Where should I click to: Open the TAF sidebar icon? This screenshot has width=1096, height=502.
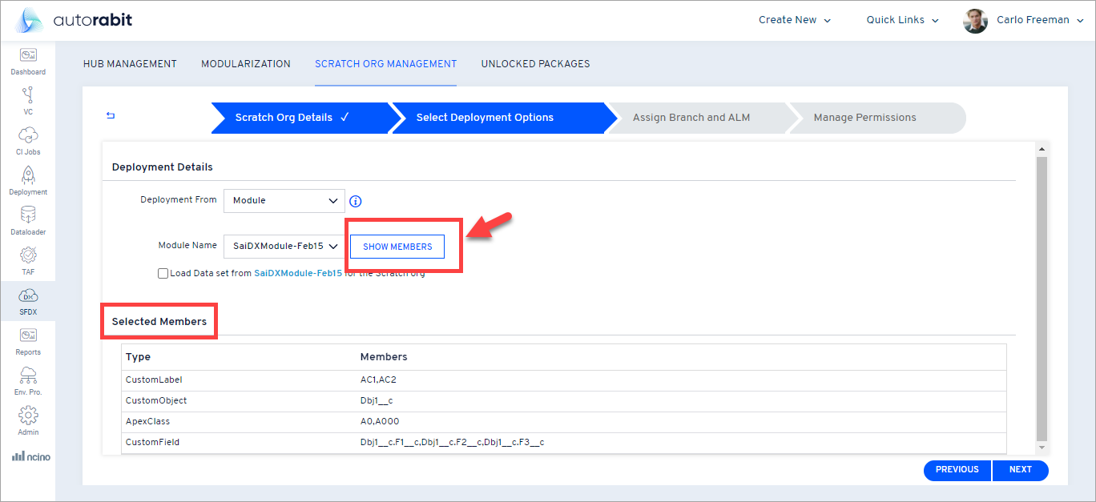[x=28, y=255]
